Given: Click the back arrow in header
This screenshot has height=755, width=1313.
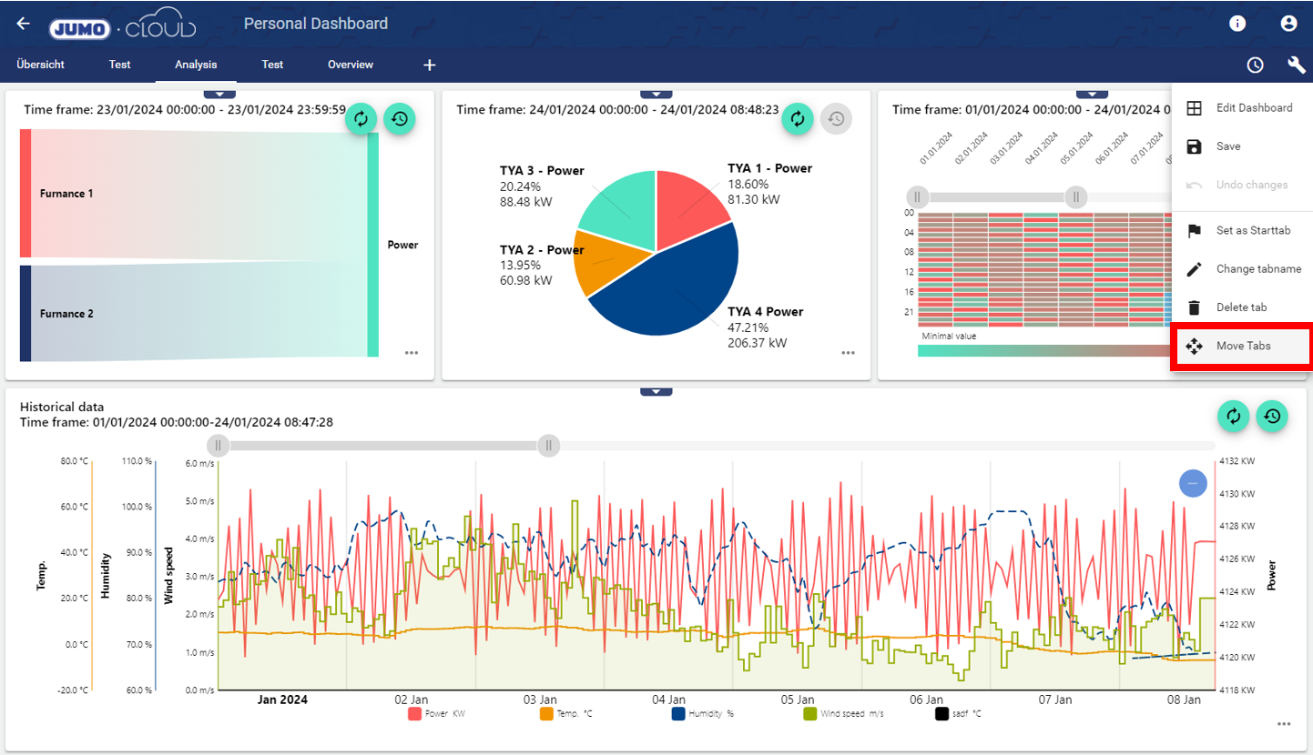Looking at the screenshot, I should pyautogui.click(x=24, y=24).
